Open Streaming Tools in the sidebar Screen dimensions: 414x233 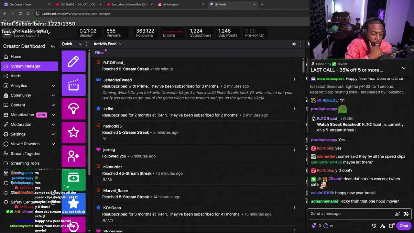(29, 163)
